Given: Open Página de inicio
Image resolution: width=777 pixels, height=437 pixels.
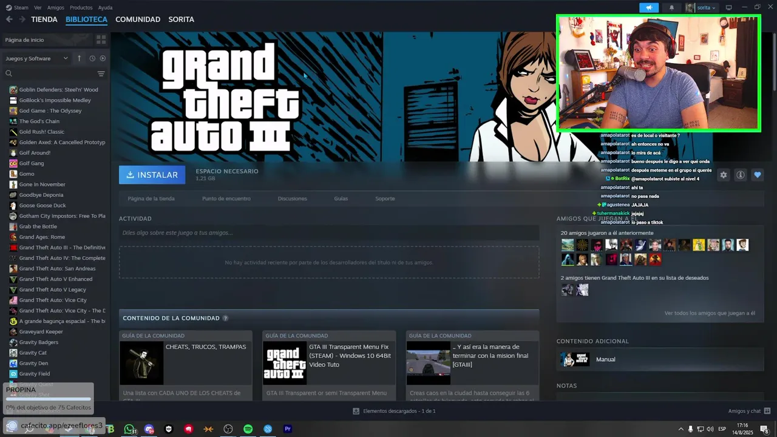Looking at the screenshot, I should point(47,39).
